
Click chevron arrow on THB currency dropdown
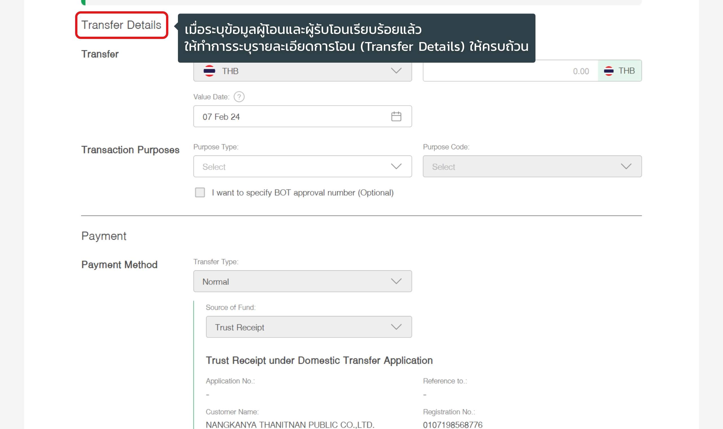coord(396,71)
